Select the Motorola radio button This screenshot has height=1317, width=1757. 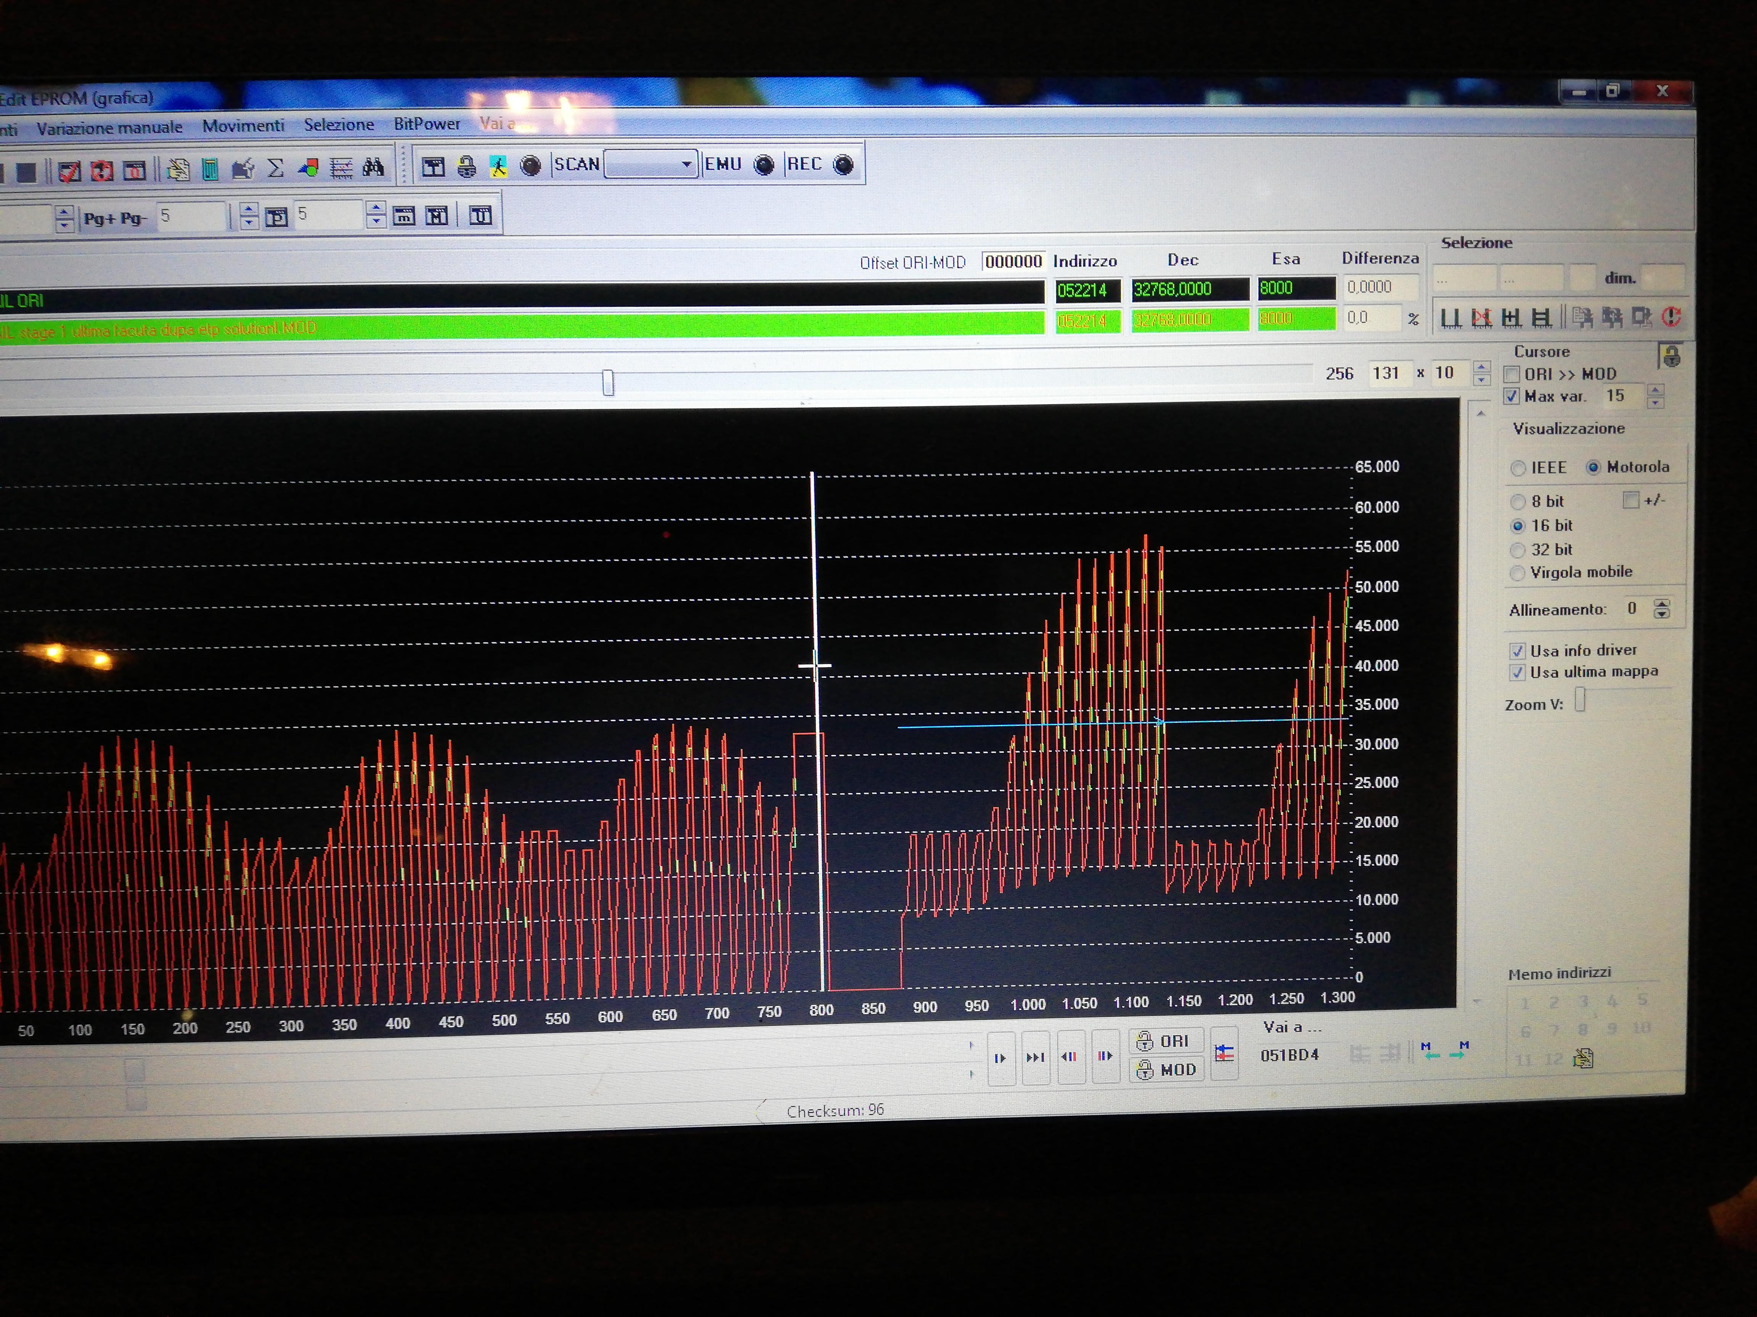point(1593,467)
